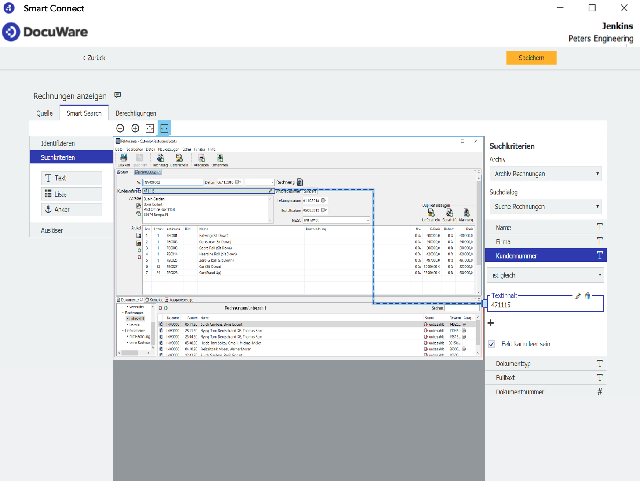Expand the 'ist gleich' operator dropdown
This screenshot has height=481, width=640.
point(545,275)
